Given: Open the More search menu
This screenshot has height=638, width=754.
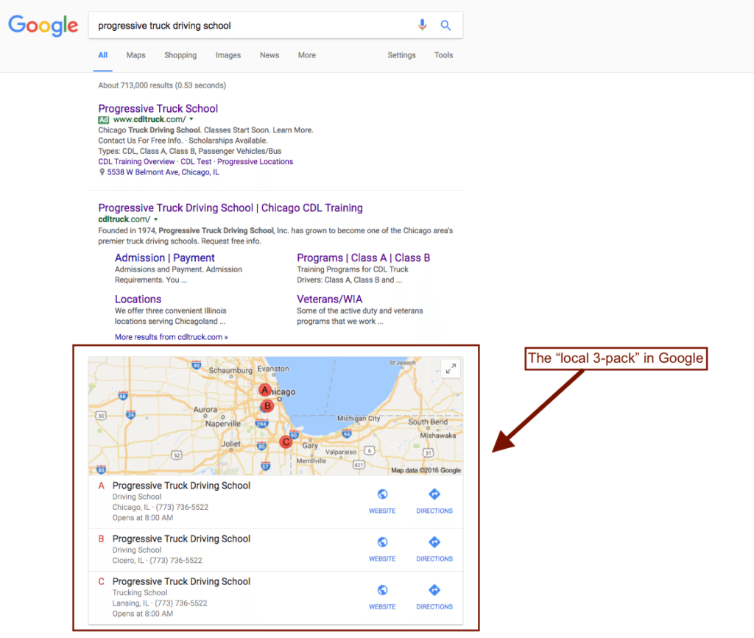Looking at the screenshot, I should coord(307,55).
